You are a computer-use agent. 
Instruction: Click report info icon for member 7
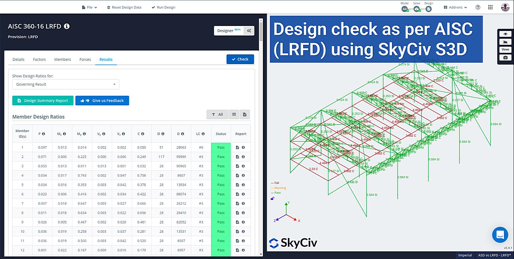tap(243, 203)
